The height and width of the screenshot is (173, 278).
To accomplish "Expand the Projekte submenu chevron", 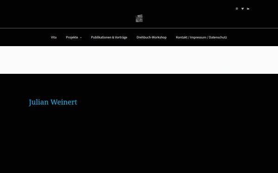I will click(81, 37).
